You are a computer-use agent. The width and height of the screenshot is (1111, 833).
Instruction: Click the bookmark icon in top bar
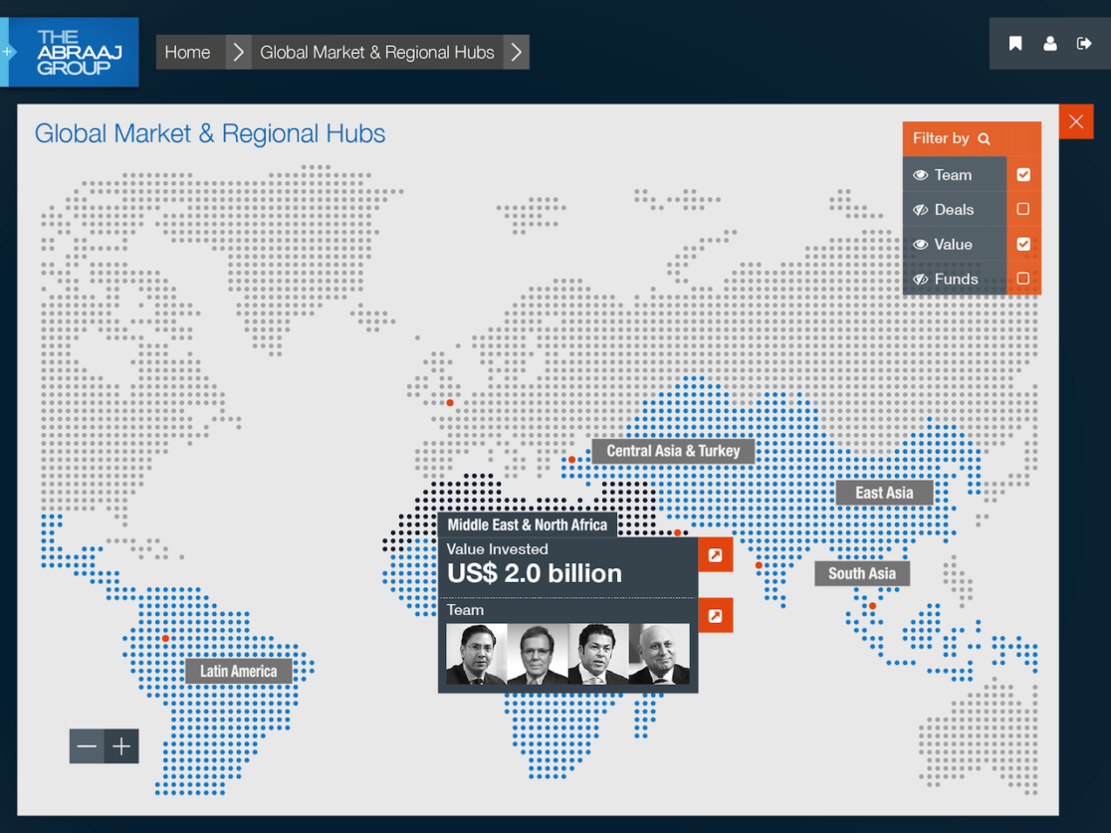(x=1015, y=44)
